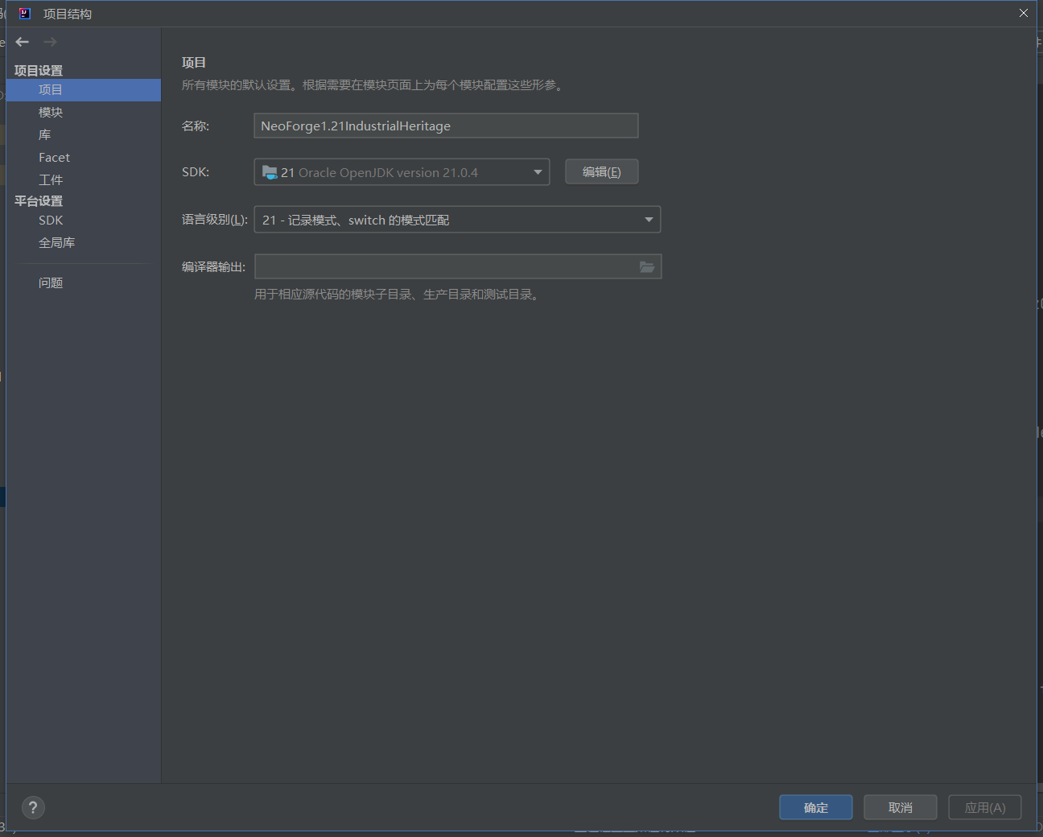View the 问题 list
Image resolution: width=1043 pixels, height=837 pixels.
[51, 283]
